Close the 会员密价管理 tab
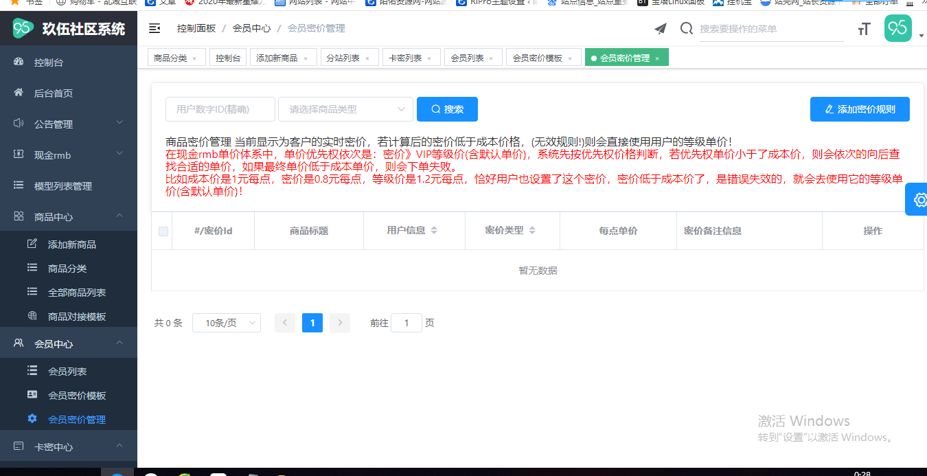The height and width of the screenshot is (476, 927). click(x=657, y=58)
